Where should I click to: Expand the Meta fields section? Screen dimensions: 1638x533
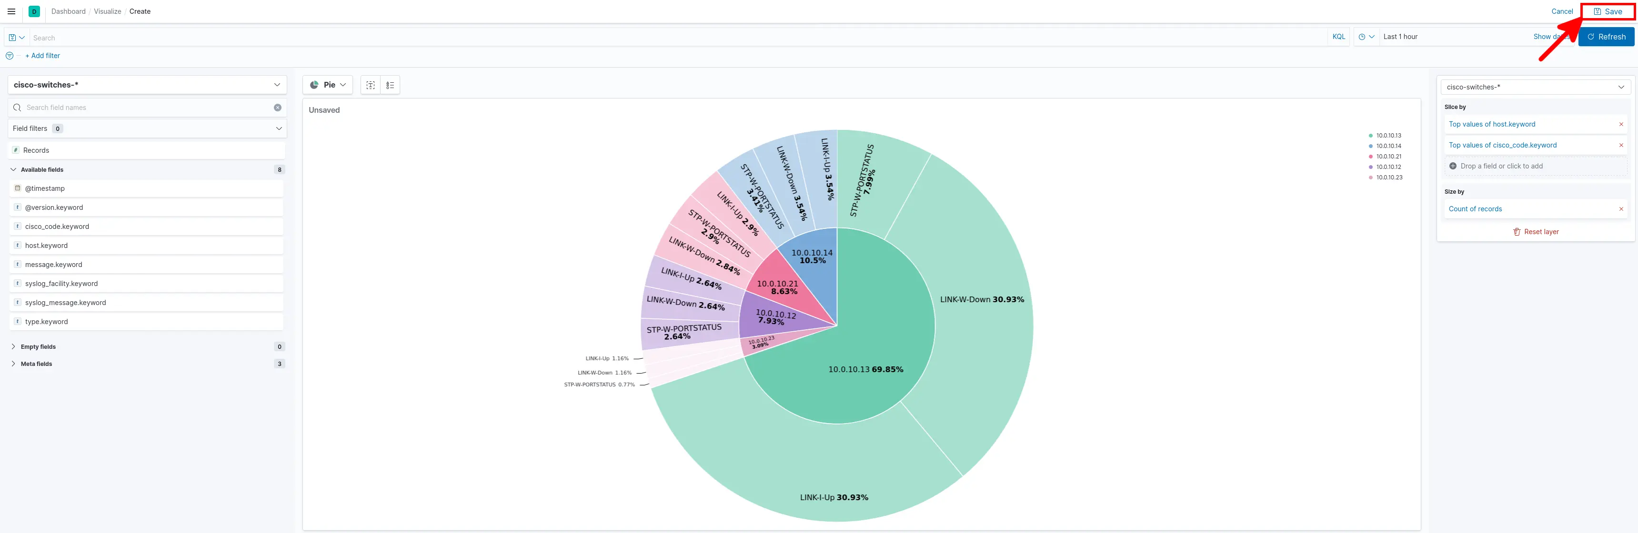pos(36,364)
